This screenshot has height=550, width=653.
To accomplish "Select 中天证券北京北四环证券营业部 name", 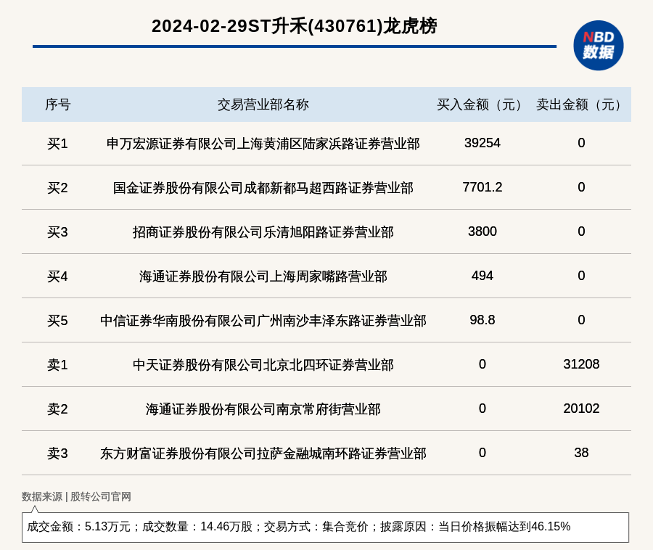I will [263, 365].
